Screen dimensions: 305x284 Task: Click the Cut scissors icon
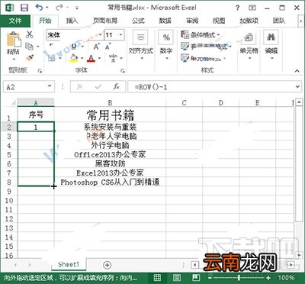click(30, 34)
